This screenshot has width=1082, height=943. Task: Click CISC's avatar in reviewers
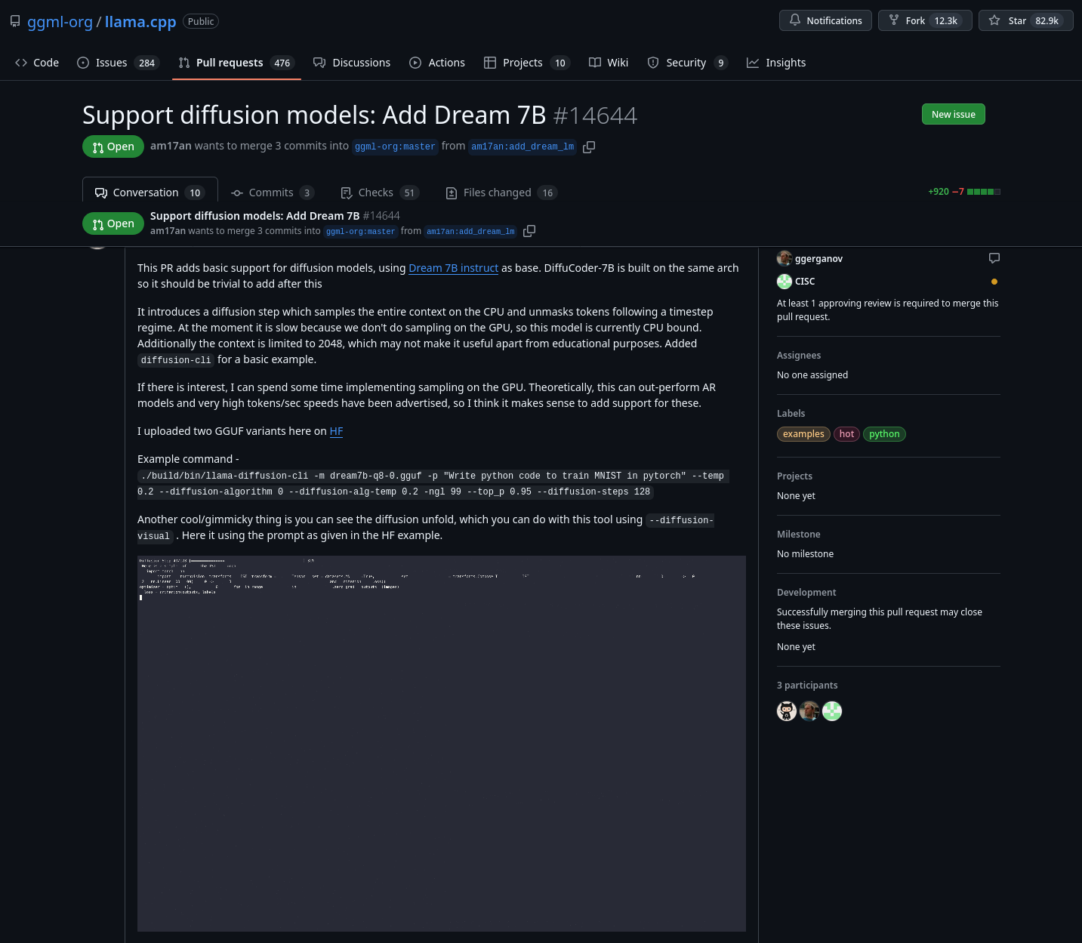pos(785,282)
